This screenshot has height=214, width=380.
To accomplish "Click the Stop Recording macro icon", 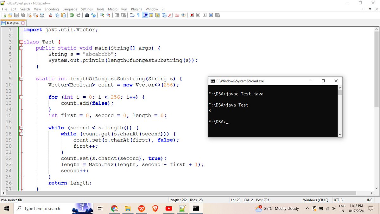I will tap(198, 15).
